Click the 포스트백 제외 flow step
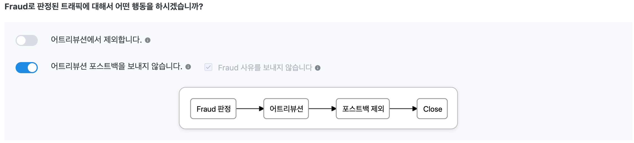 pyautogui.click(x=363, y=109)
